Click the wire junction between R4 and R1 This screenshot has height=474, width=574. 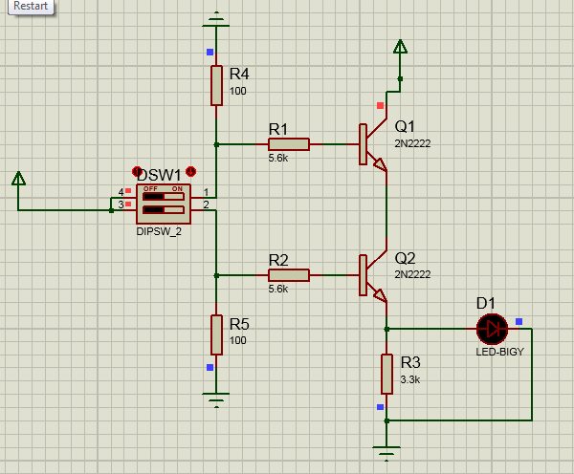click(x=216, y=144)
